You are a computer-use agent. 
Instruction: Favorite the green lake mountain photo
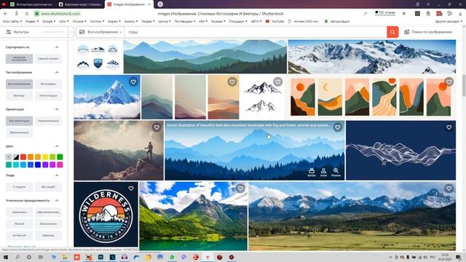click(x=240, y=188)
